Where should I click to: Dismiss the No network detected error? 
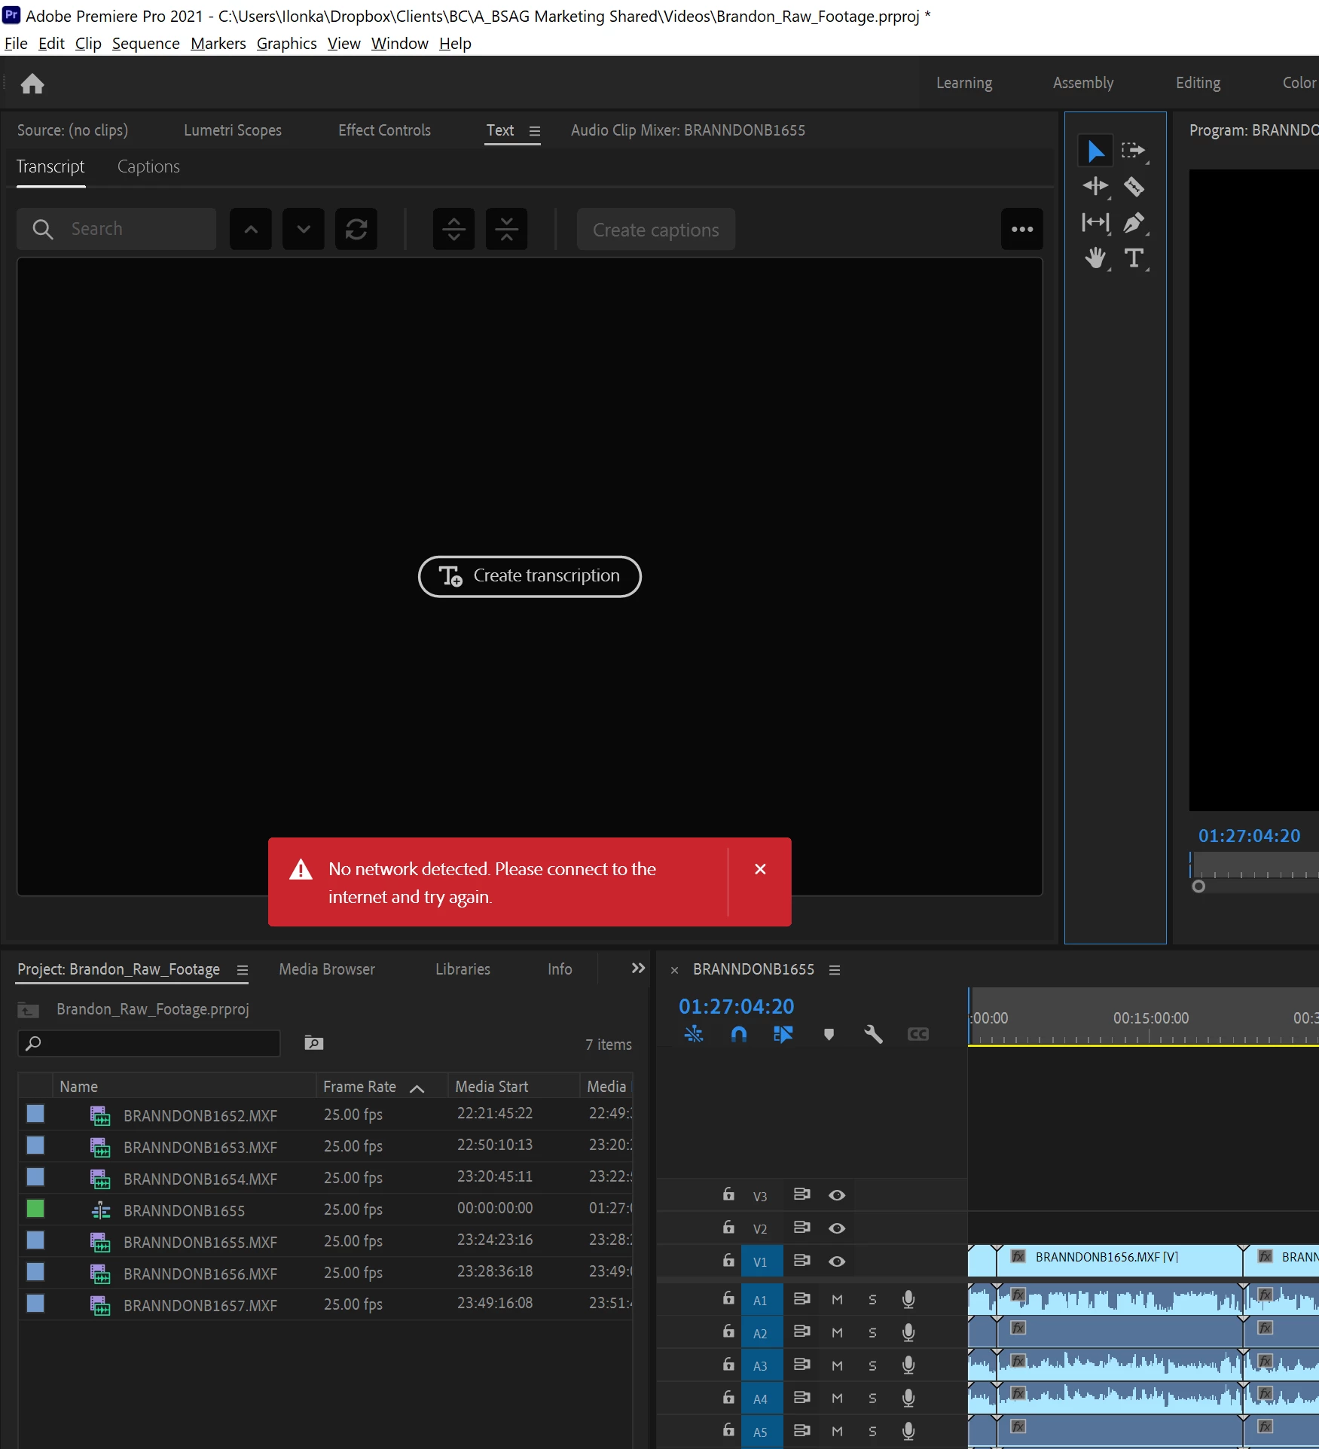pos(760,869)
